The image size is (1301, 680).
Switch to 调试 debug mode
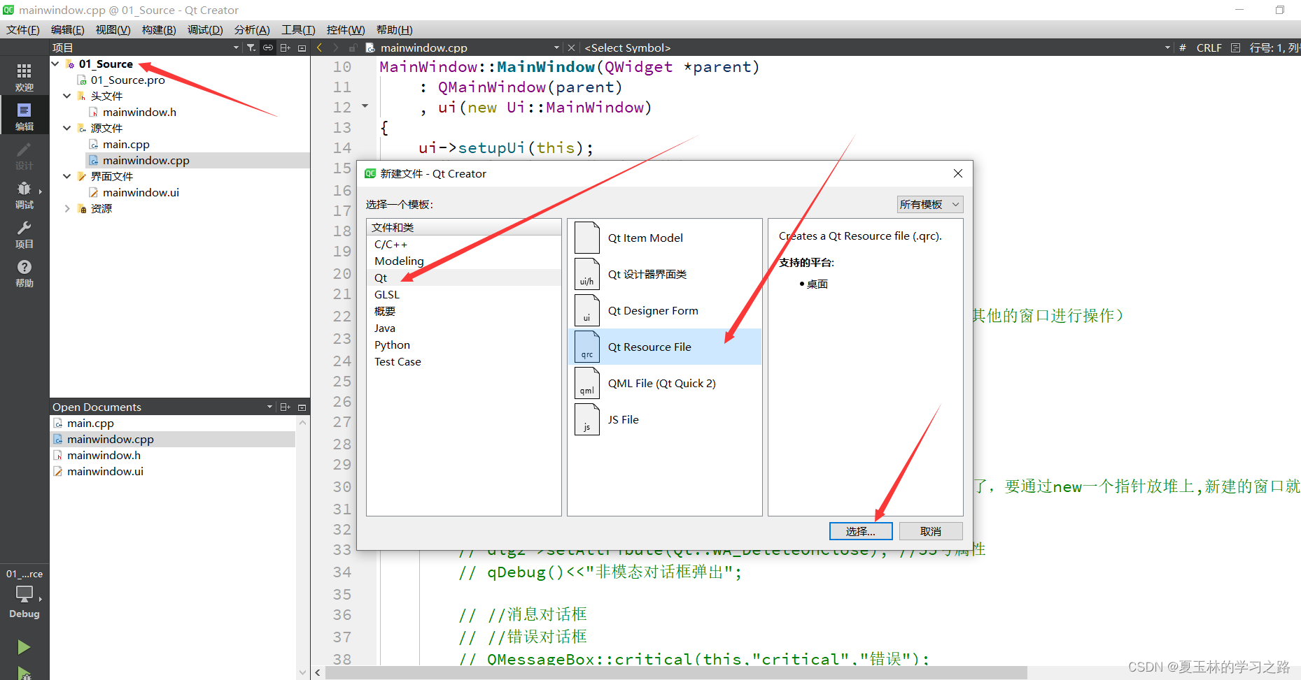click(24, 194)
